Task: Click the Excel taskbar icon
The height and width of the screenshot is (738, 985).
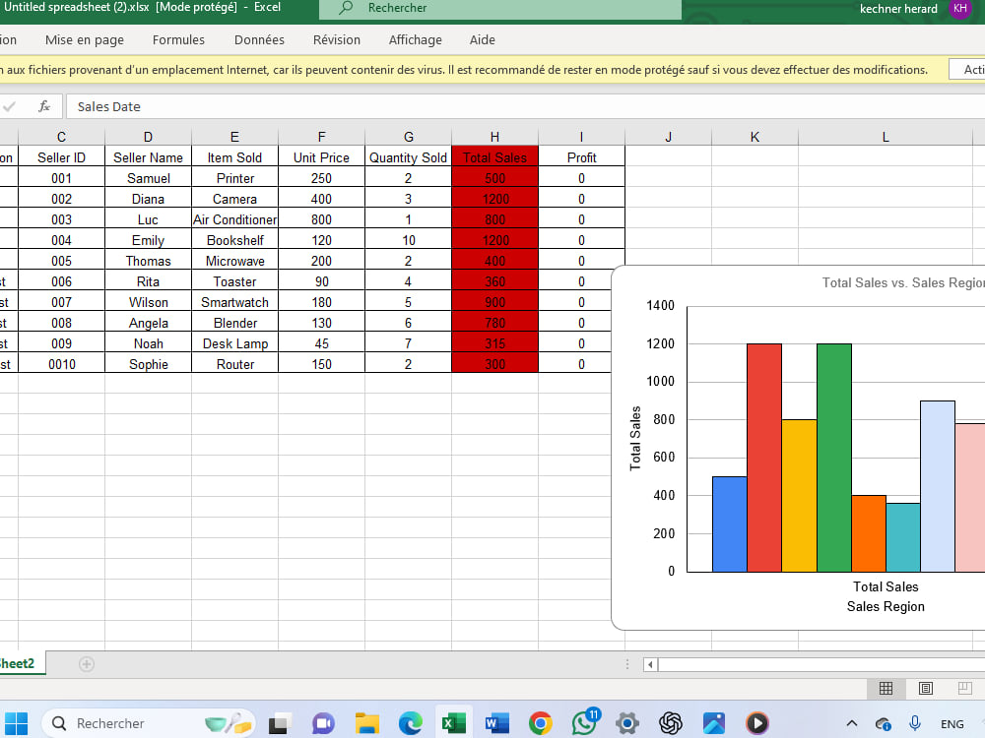Action: click(453, 723)
